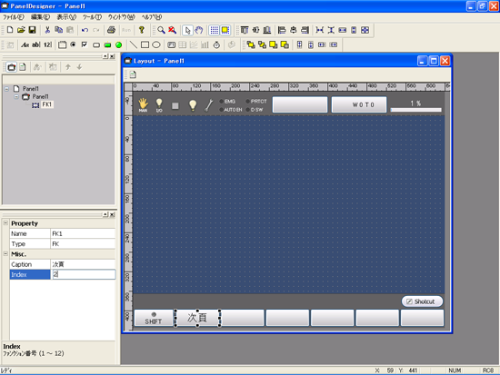The height and width of the screenshot is (375, 500).
Task: Pick the green circle lamp control
Action: 118,44
